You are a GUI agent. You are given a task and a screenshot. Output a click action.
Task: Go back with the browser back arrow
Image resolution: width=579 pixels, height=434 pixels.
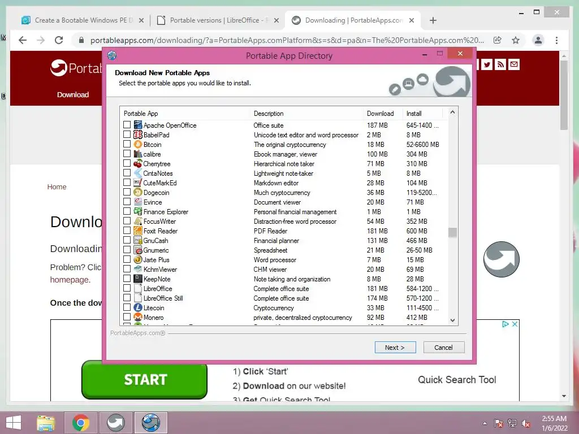click(x=23, y=40)
